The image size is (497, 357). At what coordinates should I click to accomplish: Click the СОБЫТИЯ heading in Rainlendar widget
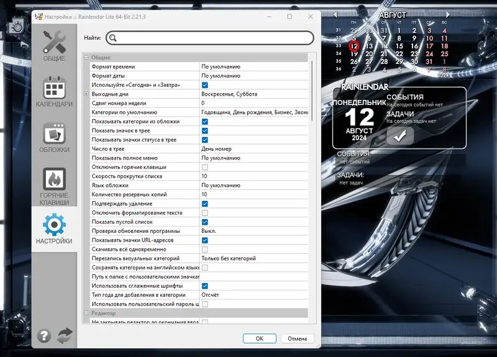point(405,97)
